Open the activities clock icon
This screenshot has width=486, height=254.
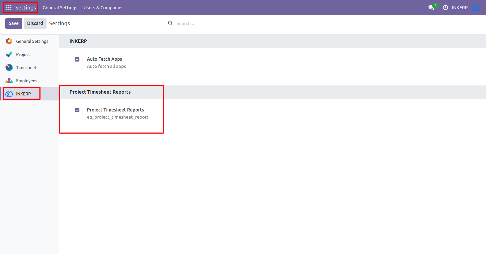[445, 8]
